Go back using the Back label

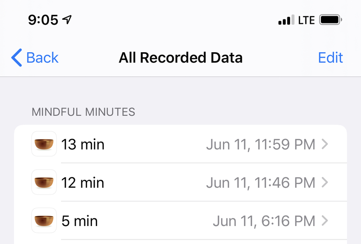pos(42,58)
